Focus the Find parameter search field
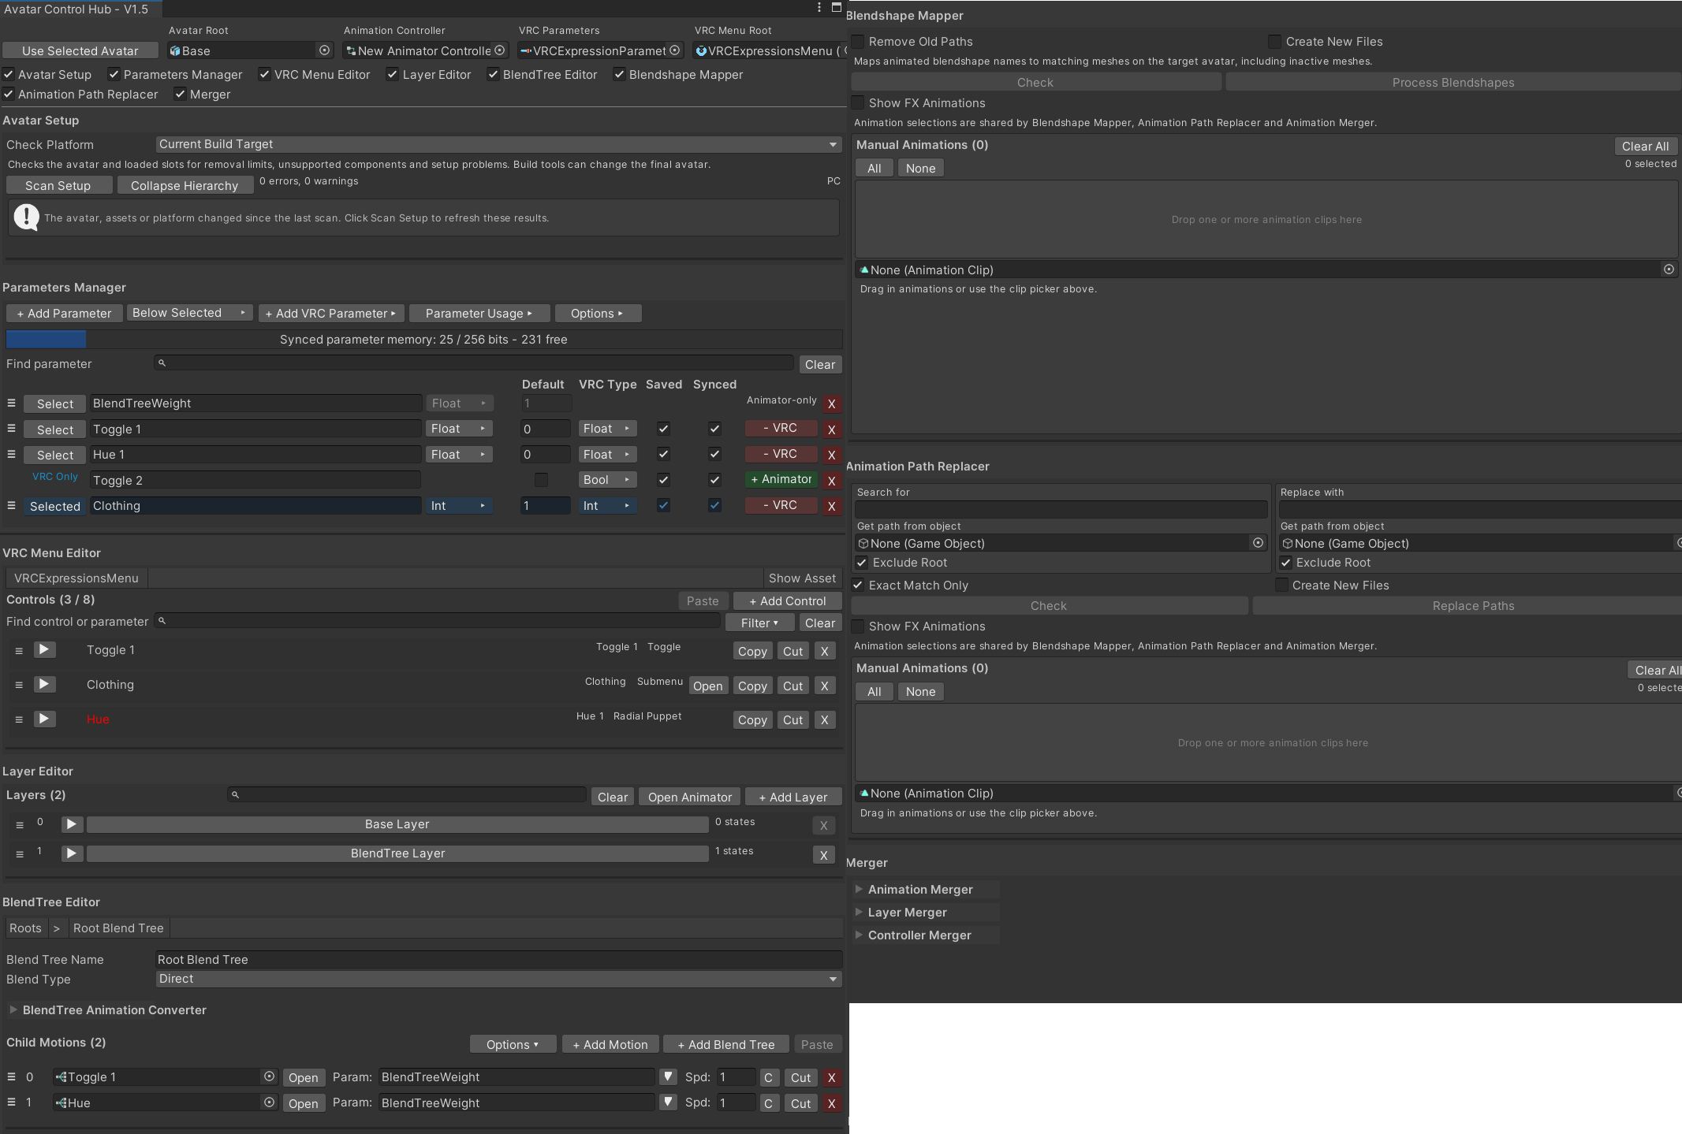 click(x=474, y=363)
